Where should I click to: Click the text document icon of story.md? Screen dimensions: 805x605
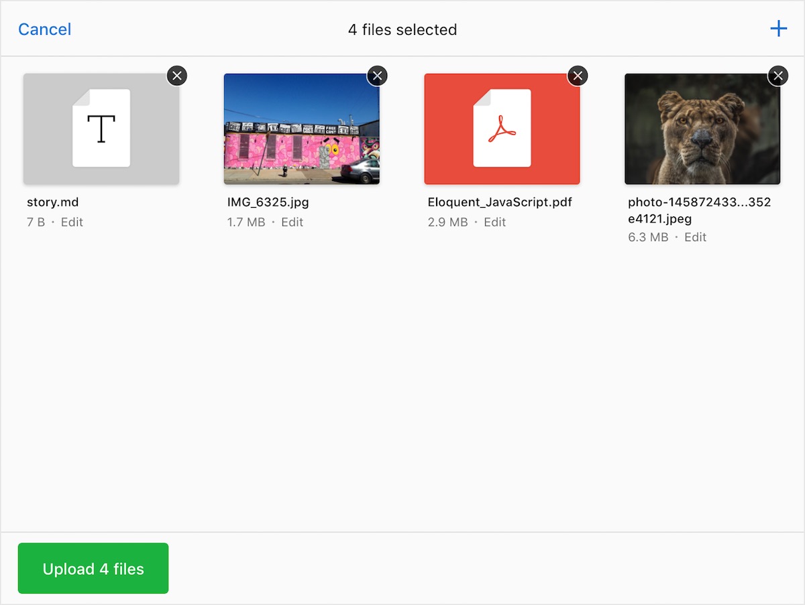coord(101,128)
